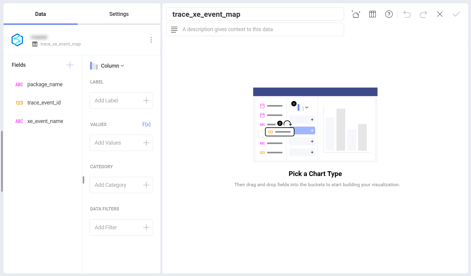Image resolution: width=471 pixels, height=276 pixels.
Task: Click the Add Filter bucket
Action: click(x=121, y=228)
